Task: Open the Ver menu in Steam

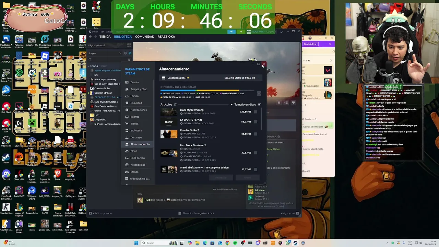Action: [102, 32]
